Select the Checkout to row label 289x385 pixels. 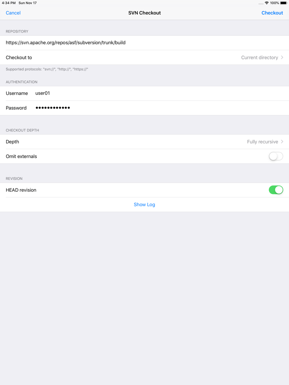point(19,57)
